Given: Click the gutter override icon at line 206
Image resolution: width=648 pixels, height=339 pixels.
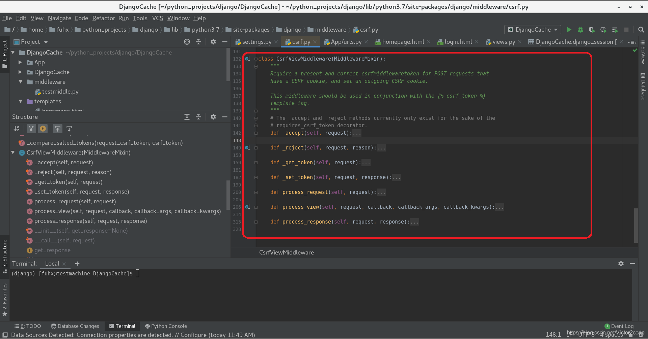Looking at the screenshot, I should pyautogui.click(x=247, y=207).
